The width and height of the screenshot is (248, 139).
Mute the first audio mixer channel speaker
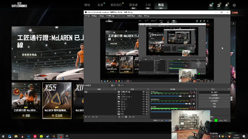click(x=190, y=96)
